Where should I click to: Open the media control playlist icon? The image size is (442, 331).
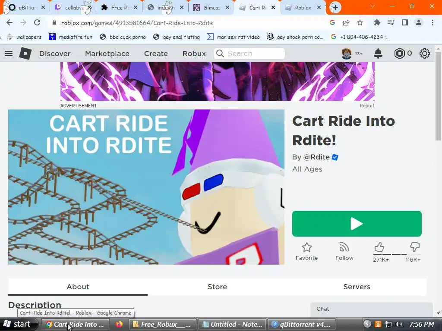(x=391, y=23)
